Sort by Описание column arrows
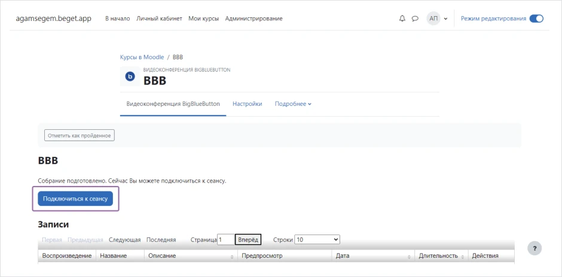The width and height of the screenshot is (562, 277). tap(232, 257)
